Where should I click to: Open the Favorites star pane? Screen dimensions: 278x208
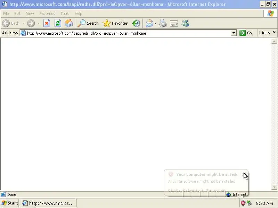point(115,23)
